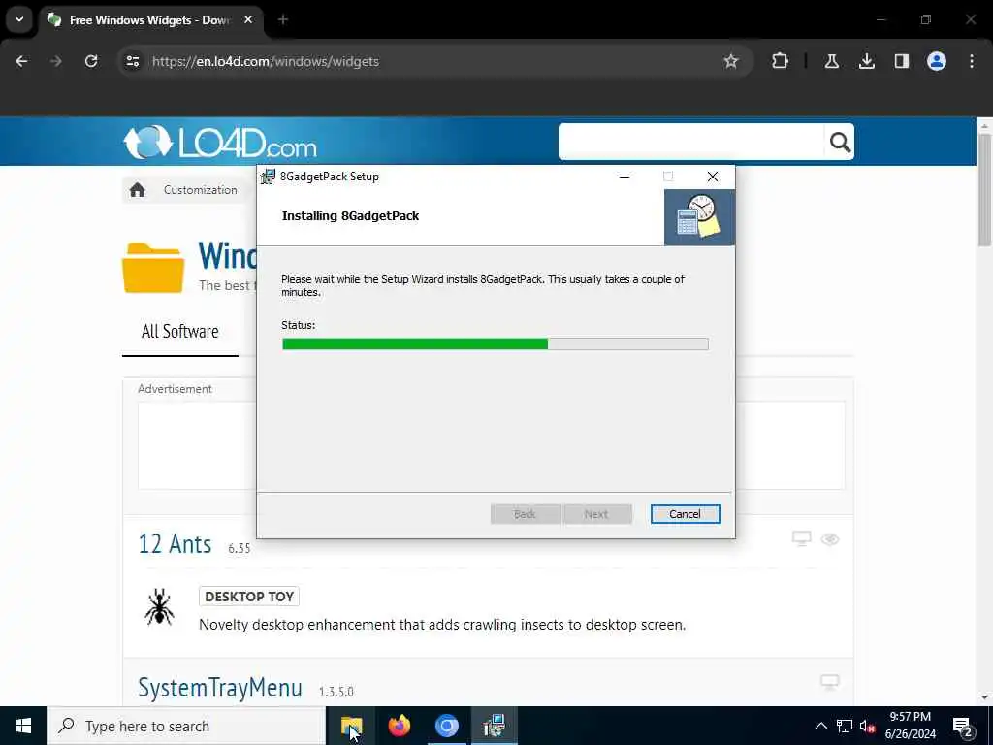The height and width of the screenshot is (745, 993).
Task: Open muted volume tray icon
Action: (867, 726)
